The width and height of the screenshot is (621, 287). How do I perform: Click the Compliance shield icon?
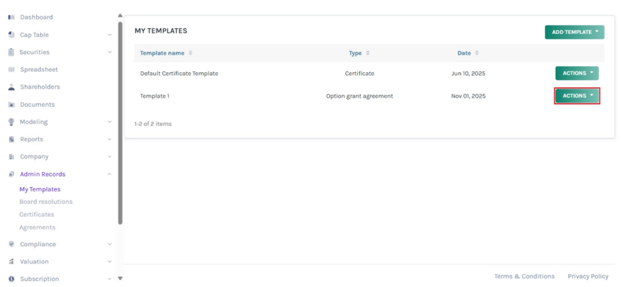coord(12,245)
